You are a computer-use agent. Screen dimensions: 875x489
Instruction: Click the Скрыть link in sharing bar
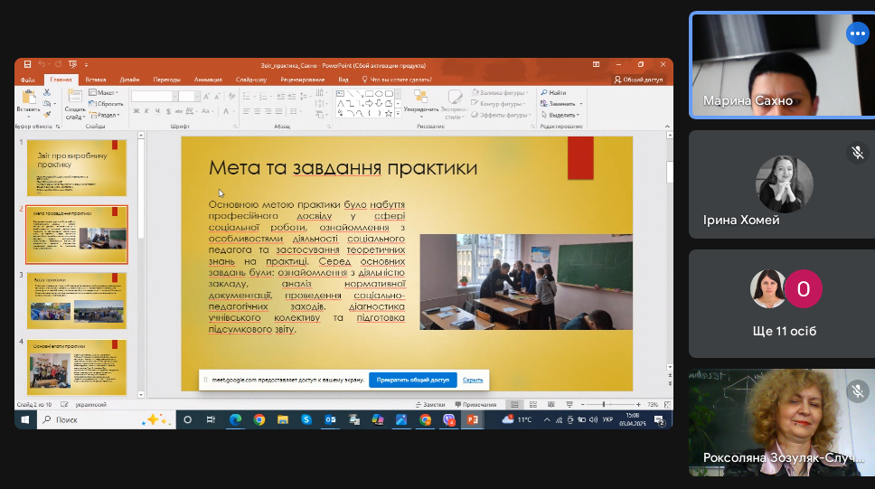[473, 380]
